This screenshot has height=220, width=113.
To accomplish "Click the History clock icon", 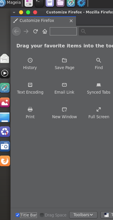I will pyautogui.click(x=30, y=60).
